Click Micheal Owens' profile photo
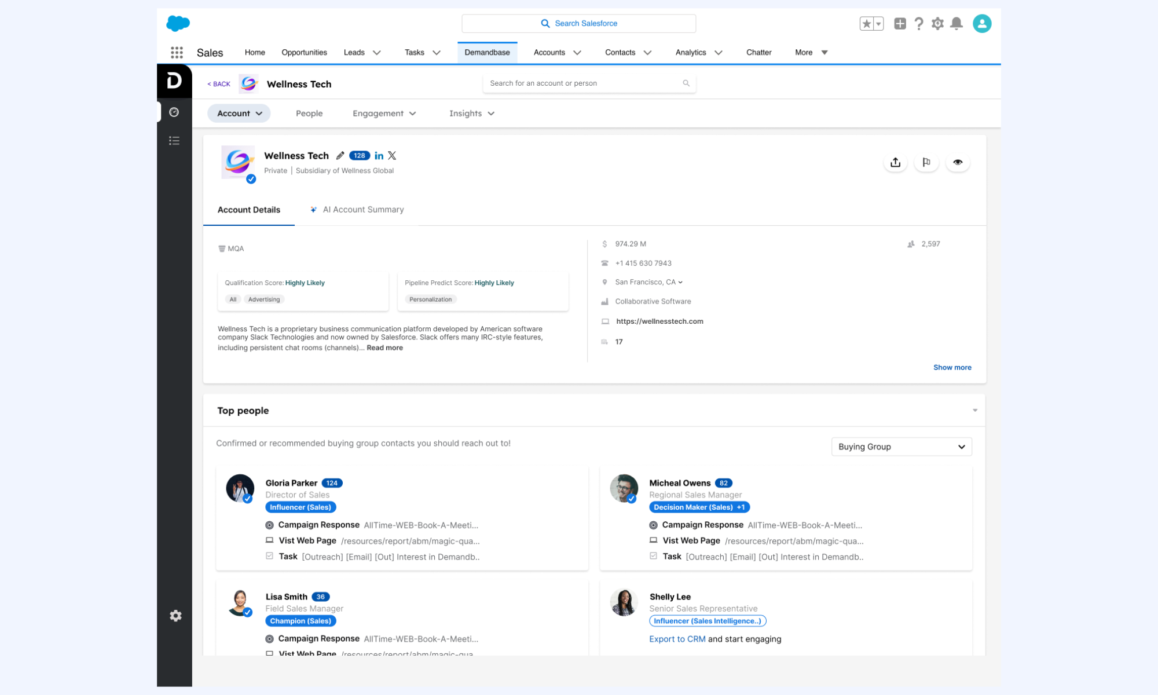1158x695 pixels. point(624,488)
